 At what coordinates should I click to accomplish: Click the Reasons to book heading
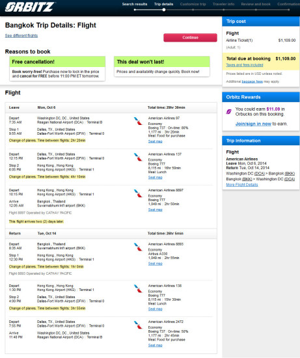tap(27, 51)
